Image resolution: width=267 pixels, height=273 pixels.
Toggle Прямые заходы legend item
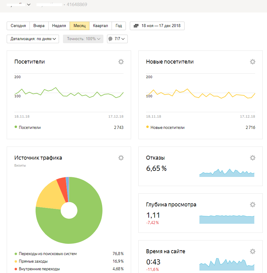(16, 261)
